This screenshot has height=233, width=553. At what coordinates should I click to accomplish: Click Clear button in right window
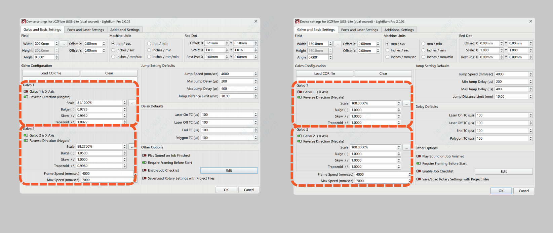click(x=383, y=74)
